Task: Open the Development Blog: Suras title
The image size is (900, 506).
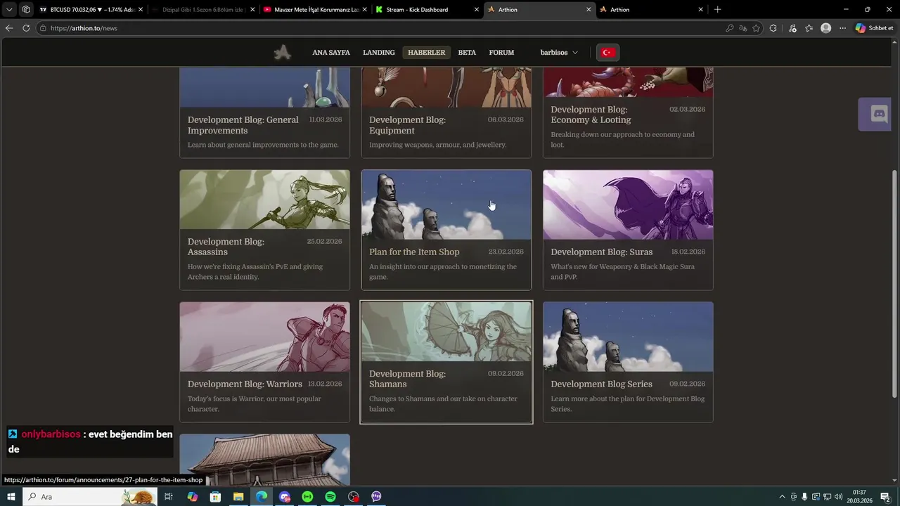Action: [x=601, y=252]
